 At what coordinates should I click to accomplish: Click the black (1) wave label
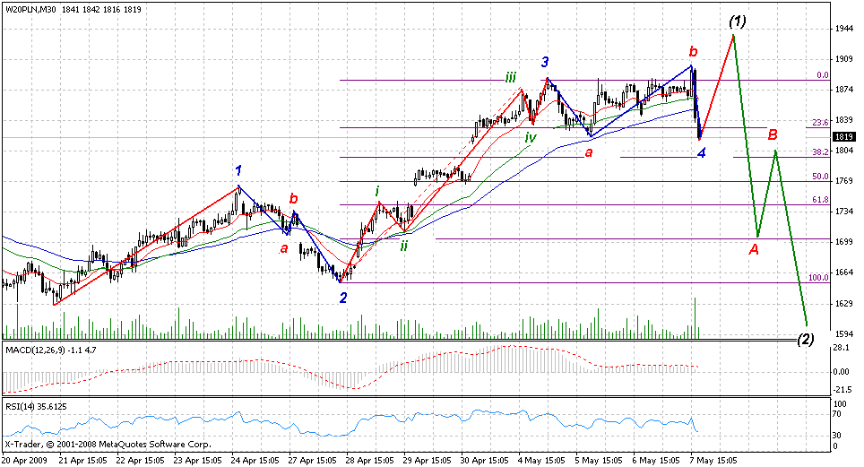pyautogui.click(x=738, y=22)
